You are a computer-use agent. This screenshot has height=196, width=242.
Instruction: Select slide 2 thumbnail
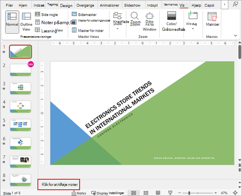(x=21, y=70)
